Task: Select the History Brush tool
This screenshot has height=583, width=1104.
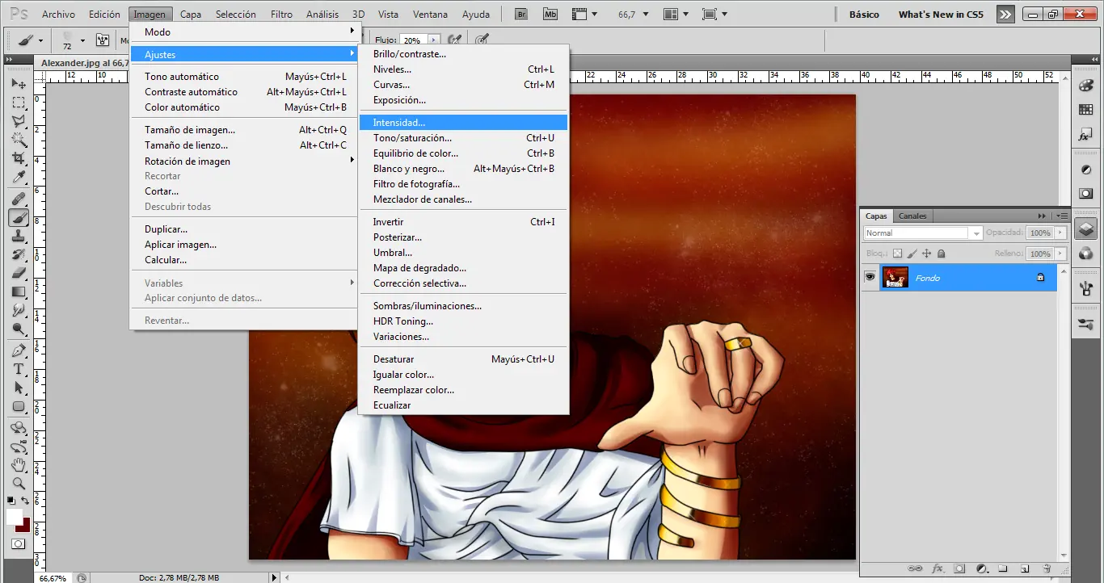Action: tap(19, 255)
